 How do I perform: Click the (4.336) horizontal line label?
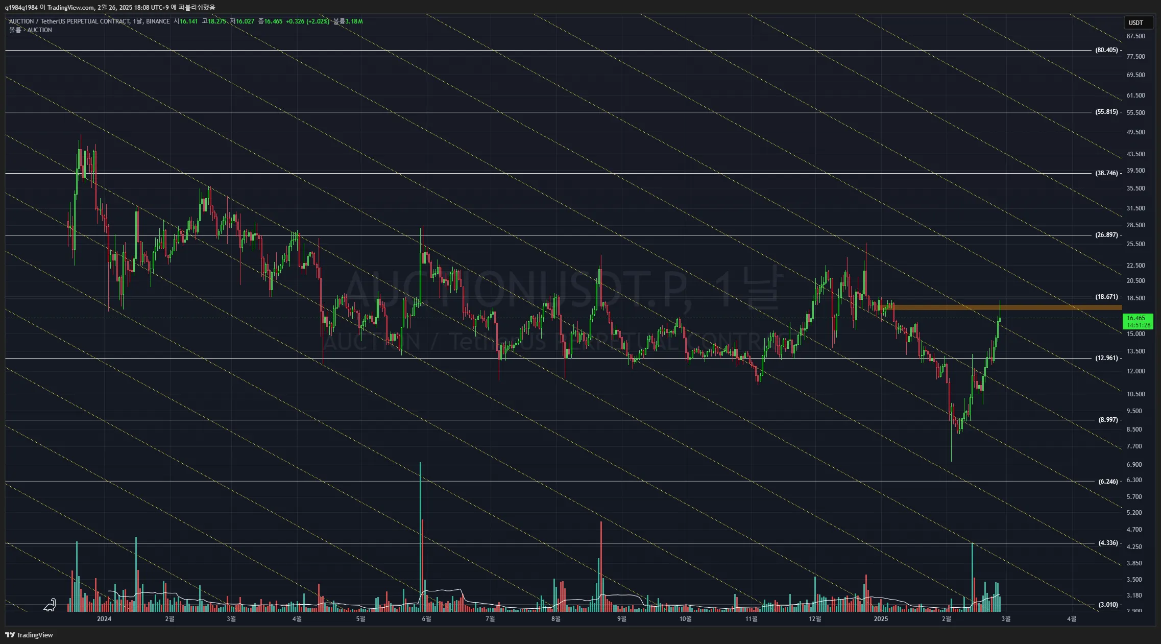[x=1108, y=543]
